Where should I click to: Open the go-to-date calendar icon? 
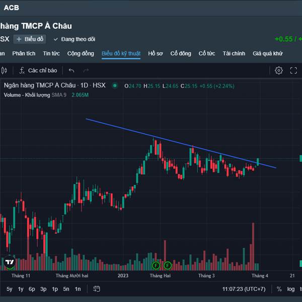pyautogui.click(x=97, y=289)
